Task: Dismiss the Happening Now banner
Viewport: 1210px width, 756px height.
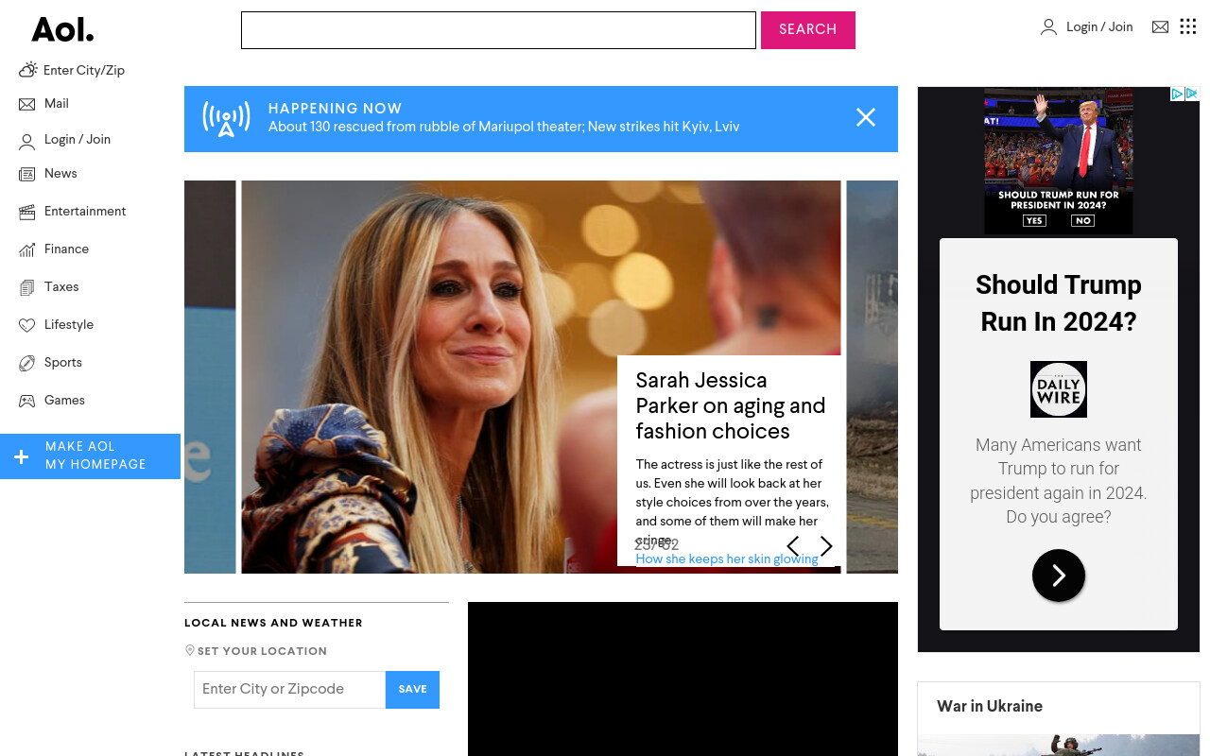Action: click(866, 117)
